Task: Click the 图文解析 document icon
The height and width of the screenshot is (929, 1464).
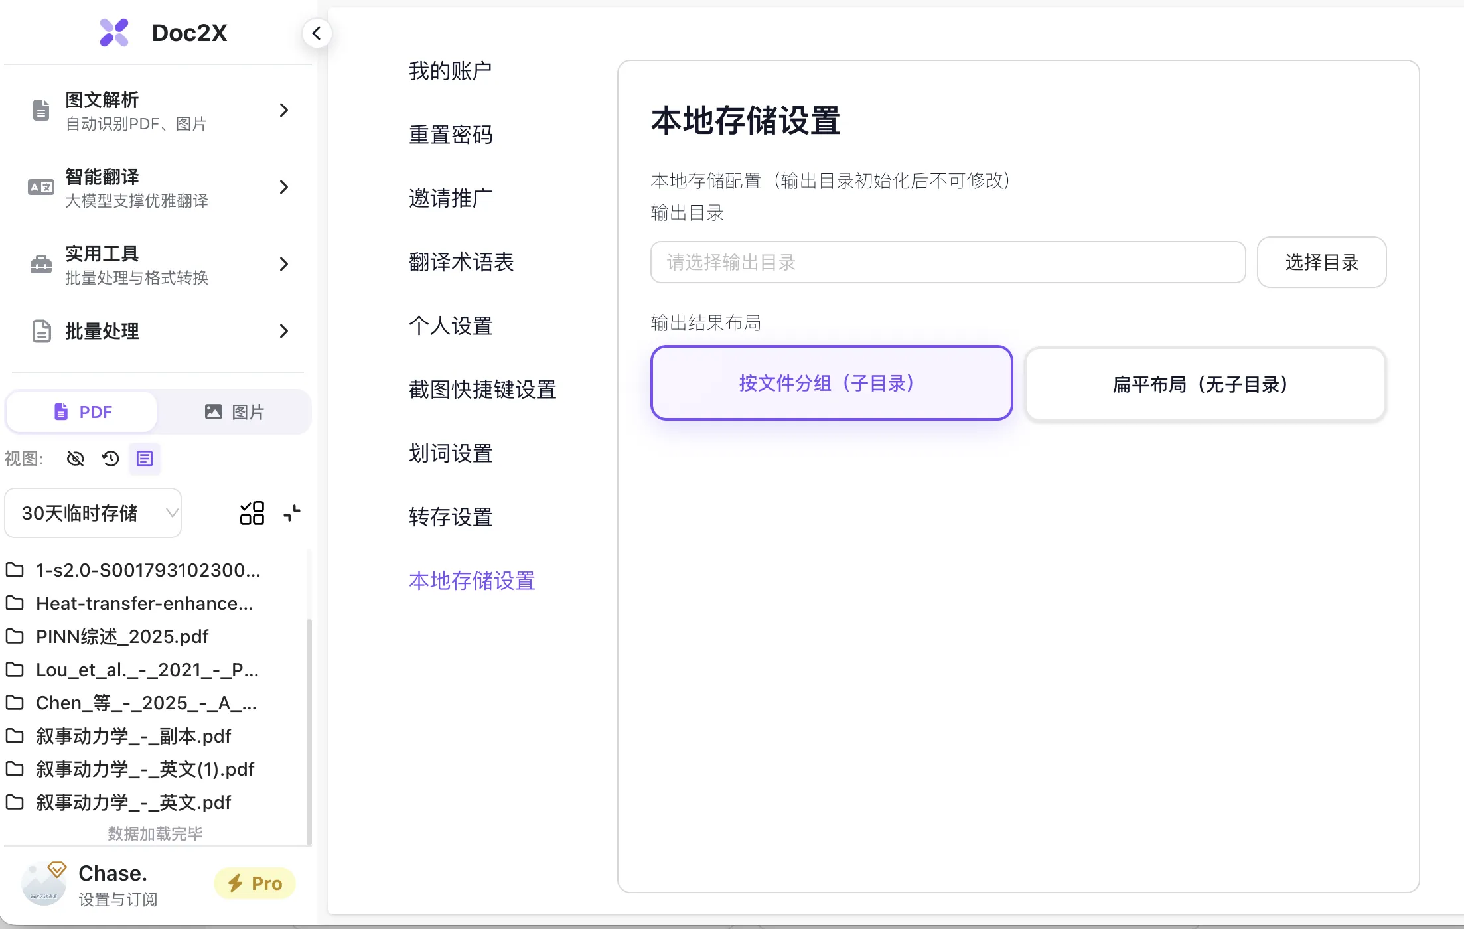Action: click(x=41, y=110)
